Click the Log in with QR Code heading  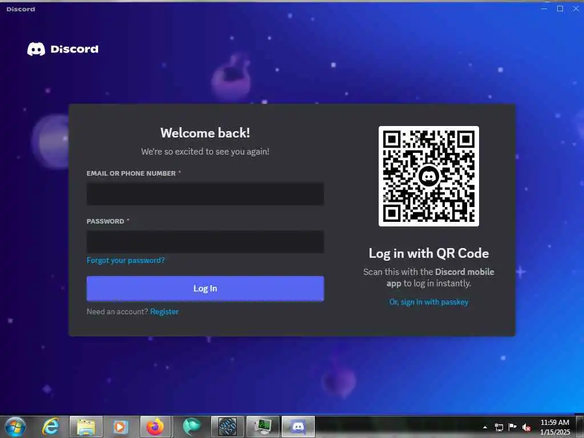pos(429,253)
